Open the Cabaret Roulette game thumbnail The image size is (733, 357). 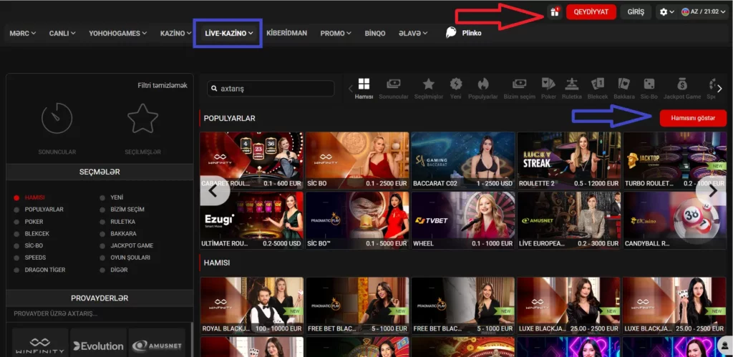pos(251,160)
